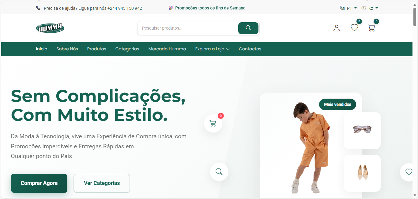The height and width of the screenshot is (199, 418).
Task: Click the HUMMA logo
Action: click(50, 28)
